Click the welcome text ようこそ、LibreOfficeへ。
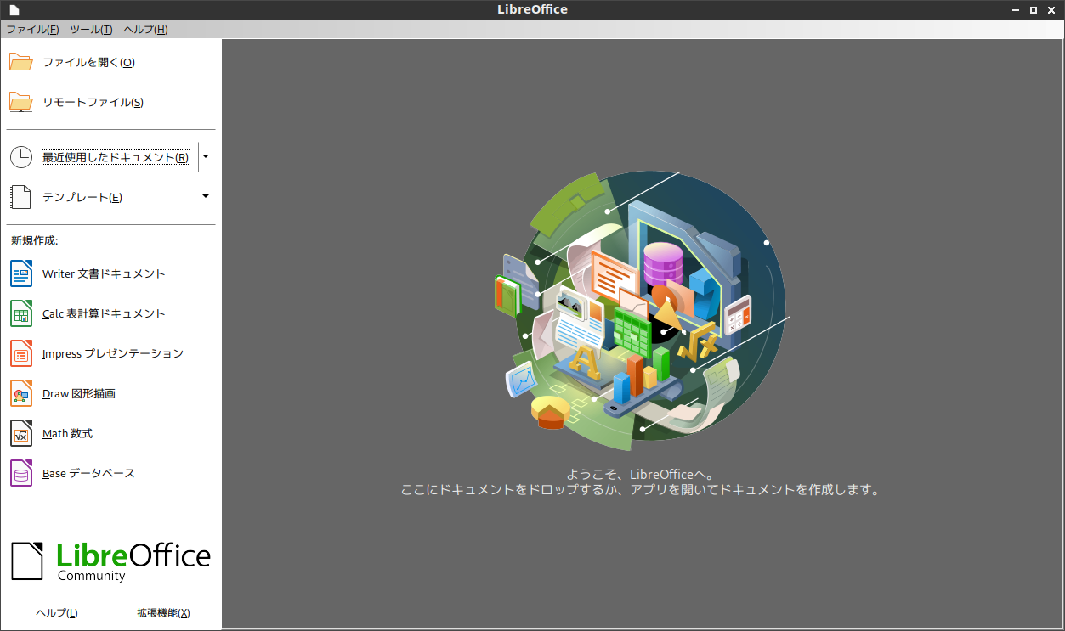 coord(640,475)
